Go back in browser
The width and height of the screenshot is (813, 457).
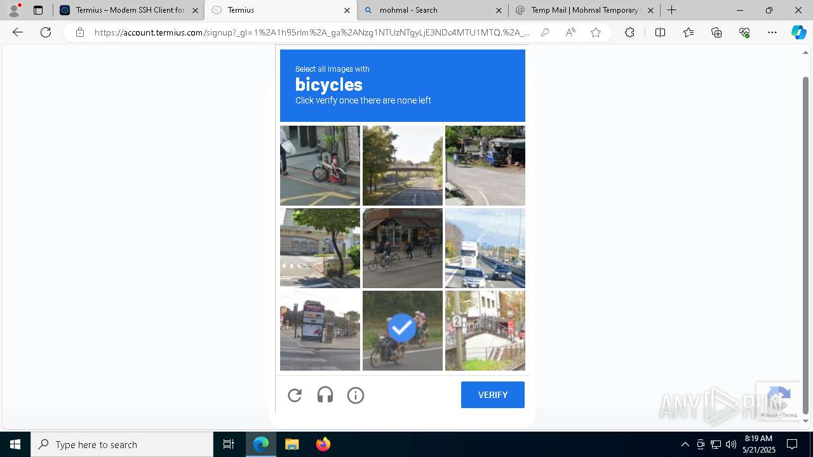coord(18,32)
